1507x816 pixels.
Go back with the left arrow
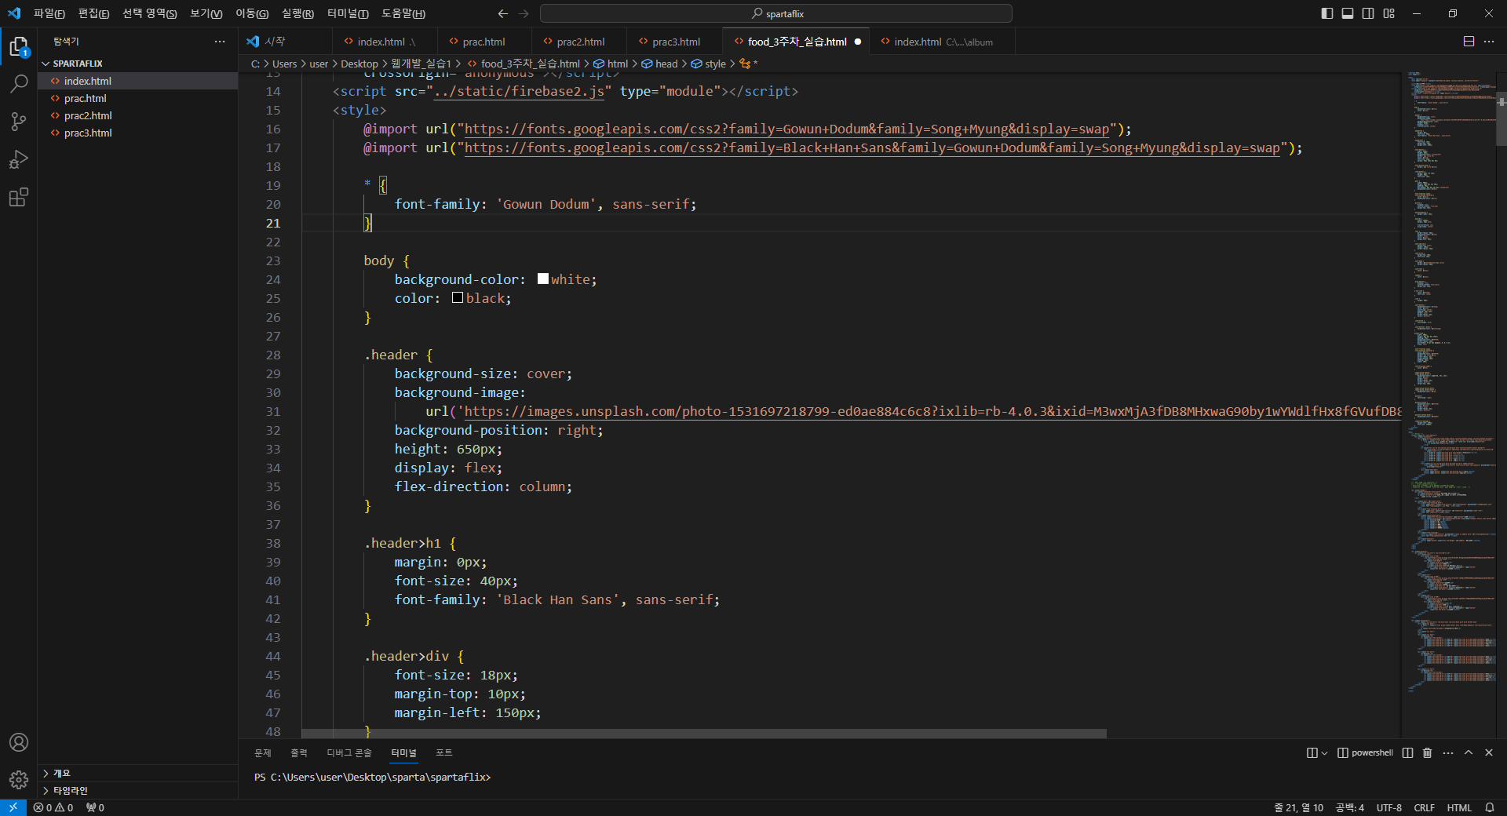click(503, 13)
